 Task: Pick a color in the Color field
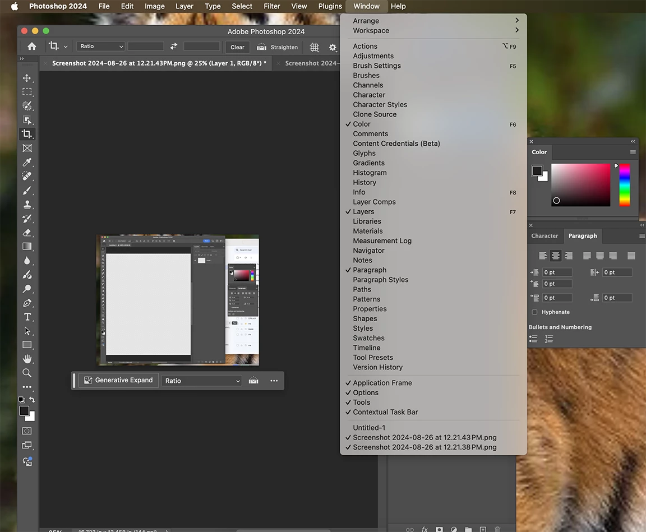click(x=581, y=185)
